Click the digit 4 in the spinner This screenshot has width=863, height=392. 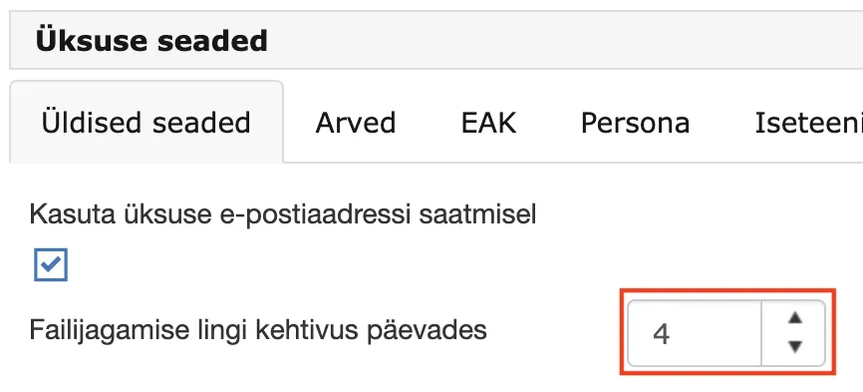[661, 333]
